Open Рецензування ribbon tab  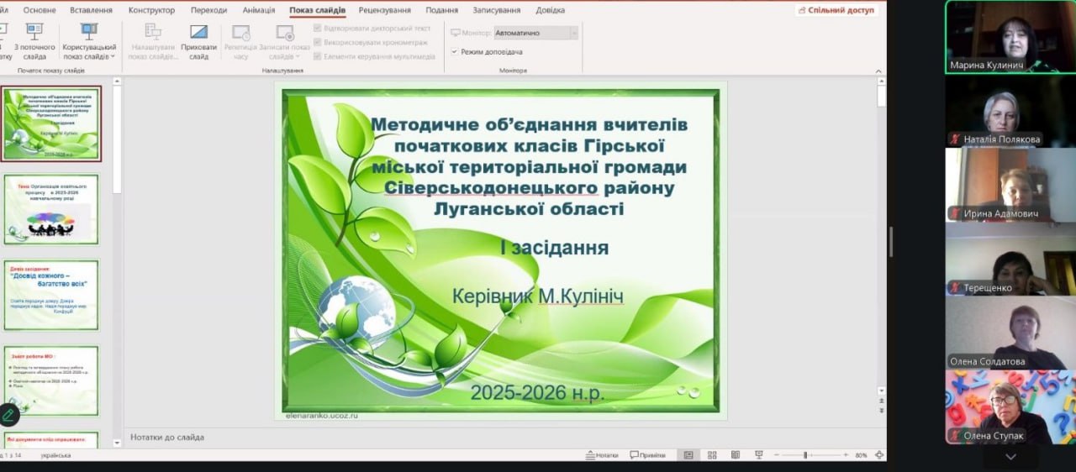click(x=384, y=10)
